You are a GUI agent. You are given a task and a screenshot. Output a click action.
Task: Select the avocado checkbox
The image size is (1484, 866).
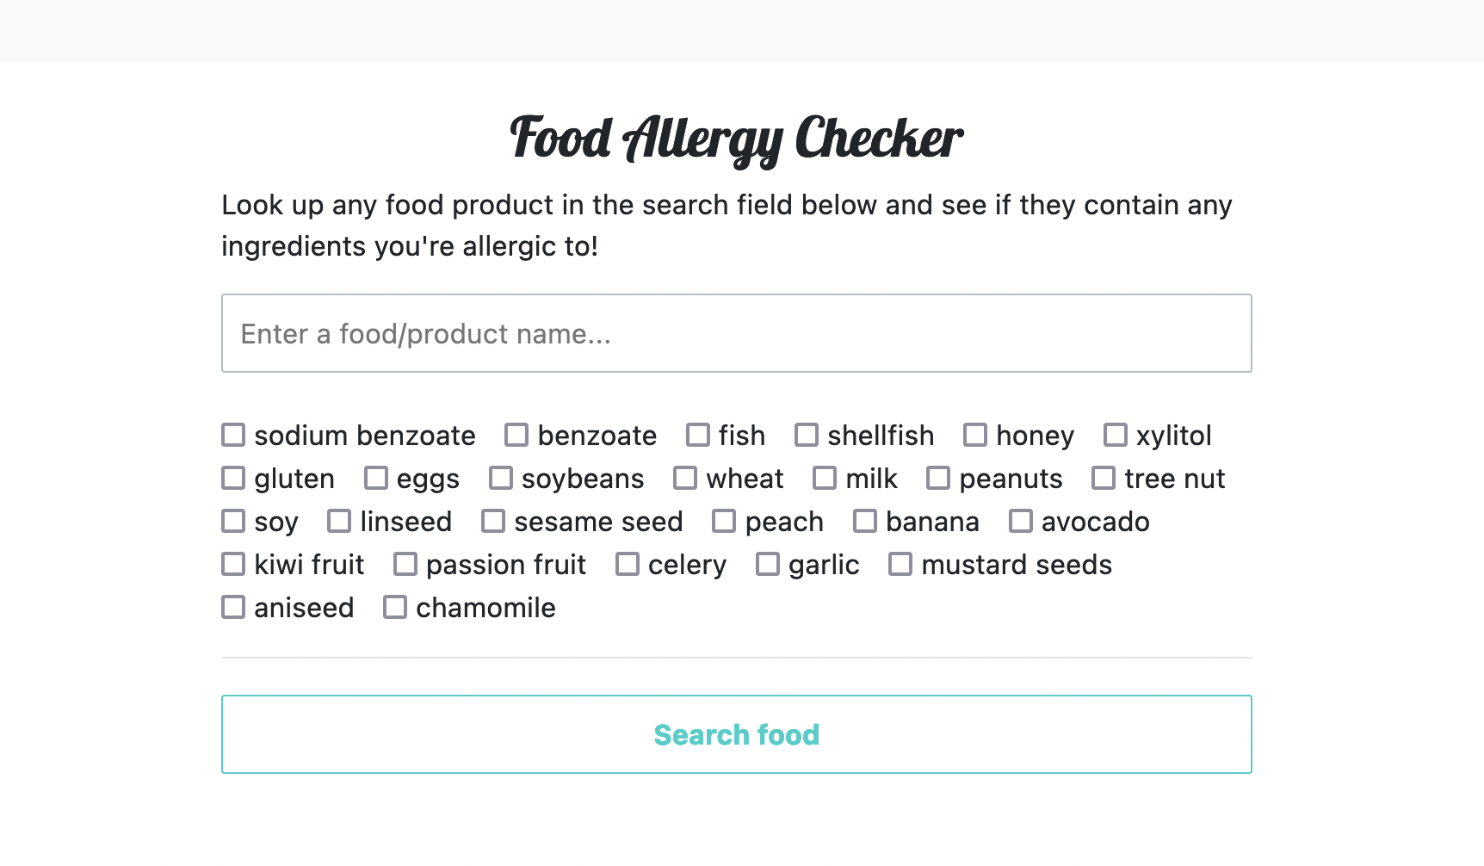1021,521
